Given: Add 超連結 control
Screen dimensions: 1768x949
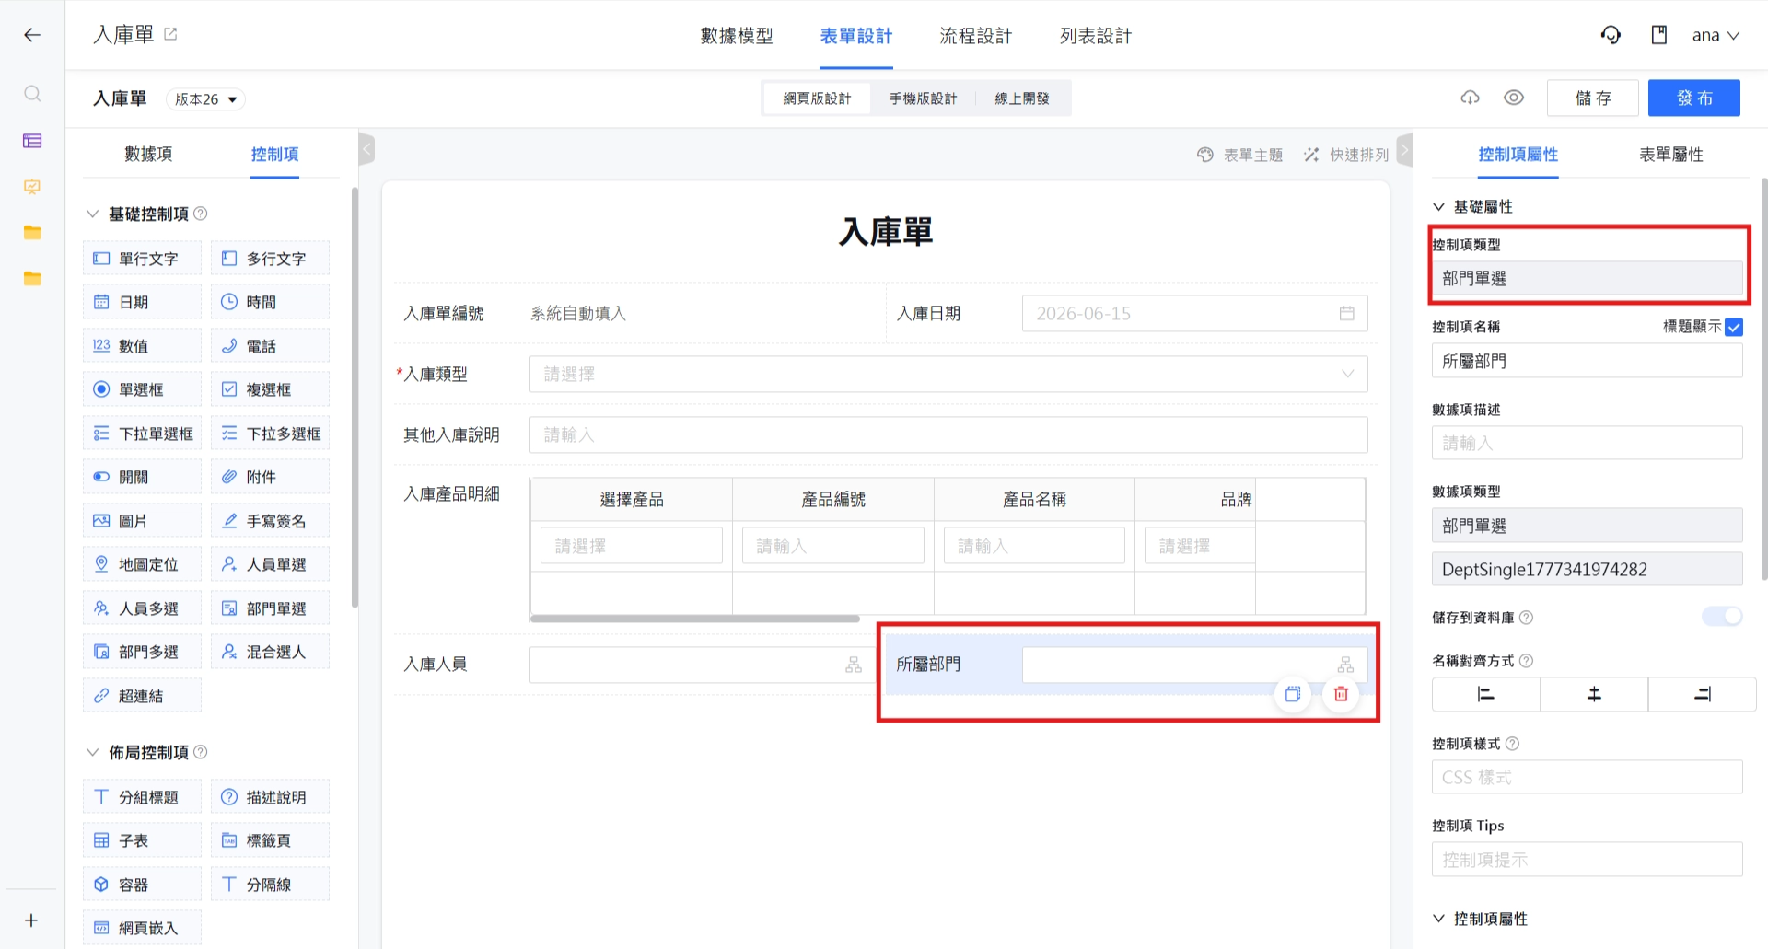Looking at the screenshot, I should (142, 696).
